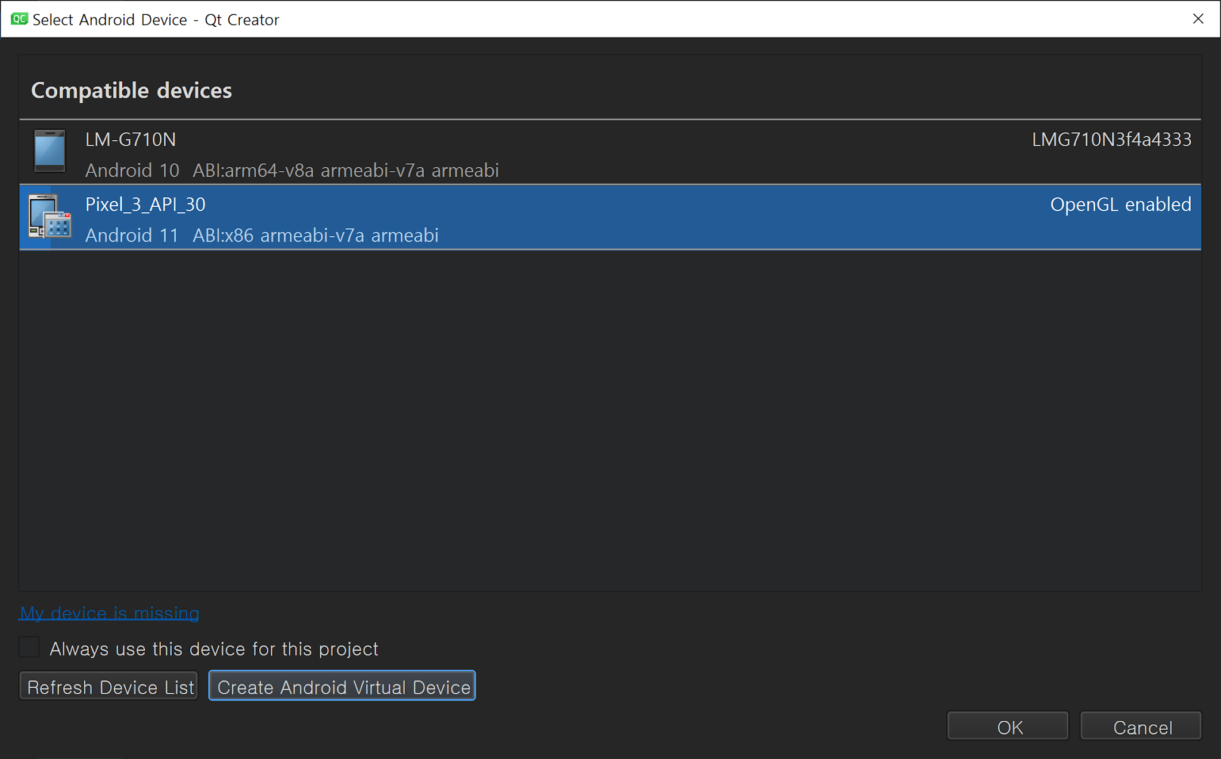Select the LM-G710N device name
Viewport: 1221px width, 759px height.
(131, 140)
